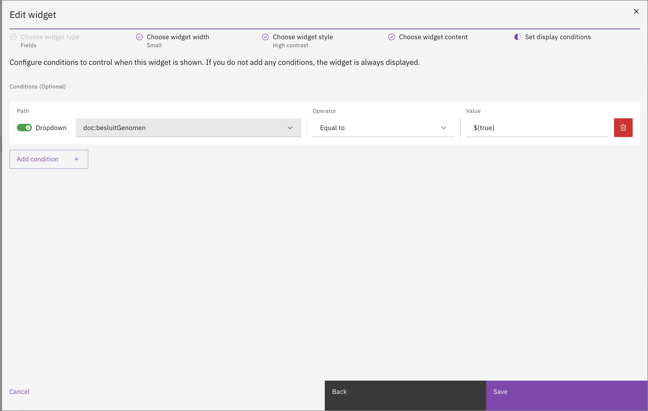Click half-circle icon beside Set display conditions
The width and height of the screenshot is (648, 411).
point(517,37)
